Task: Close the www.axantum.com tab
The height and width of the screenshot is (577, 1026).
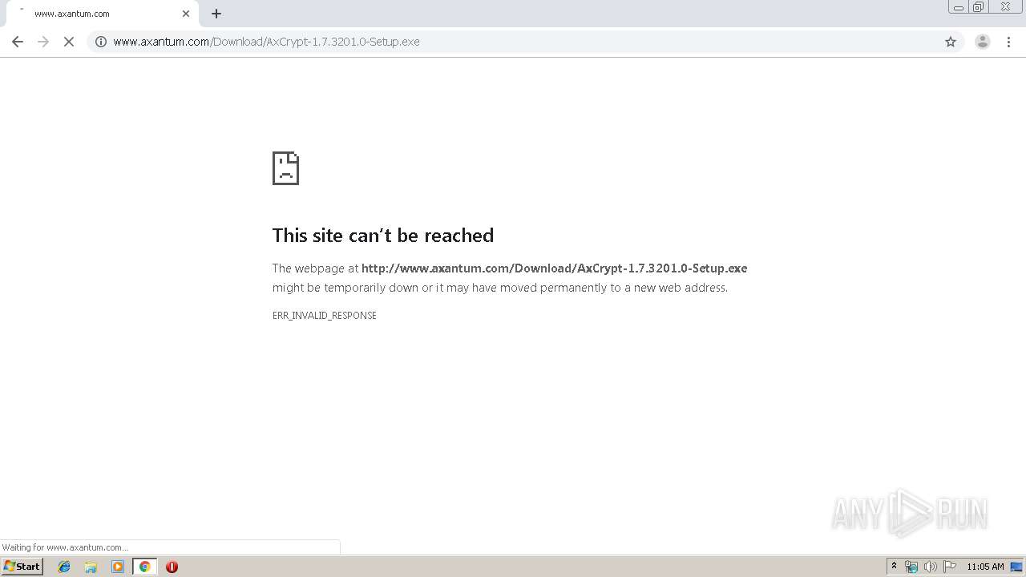Action: [x=186, y=14]
